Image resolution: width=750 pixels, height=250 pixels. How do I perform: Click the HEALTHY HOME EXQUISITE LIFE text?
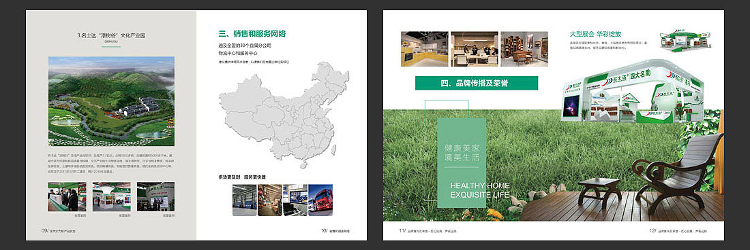(480, 190)
